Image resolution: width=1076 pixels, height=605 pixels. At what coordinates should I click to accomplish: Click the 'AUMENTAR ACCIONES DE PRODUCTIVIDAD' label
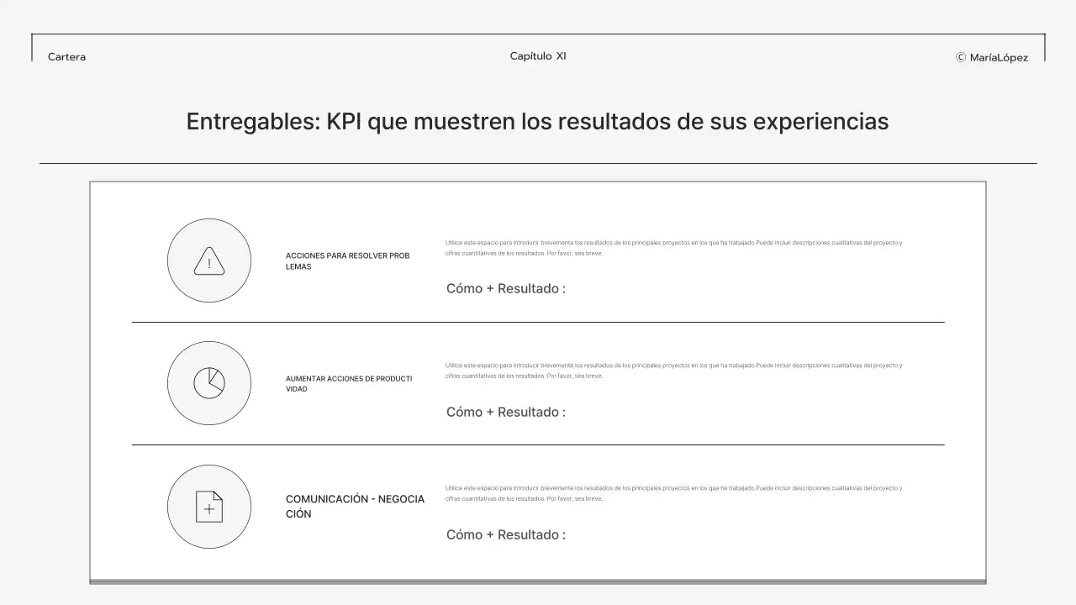(348, 384)
